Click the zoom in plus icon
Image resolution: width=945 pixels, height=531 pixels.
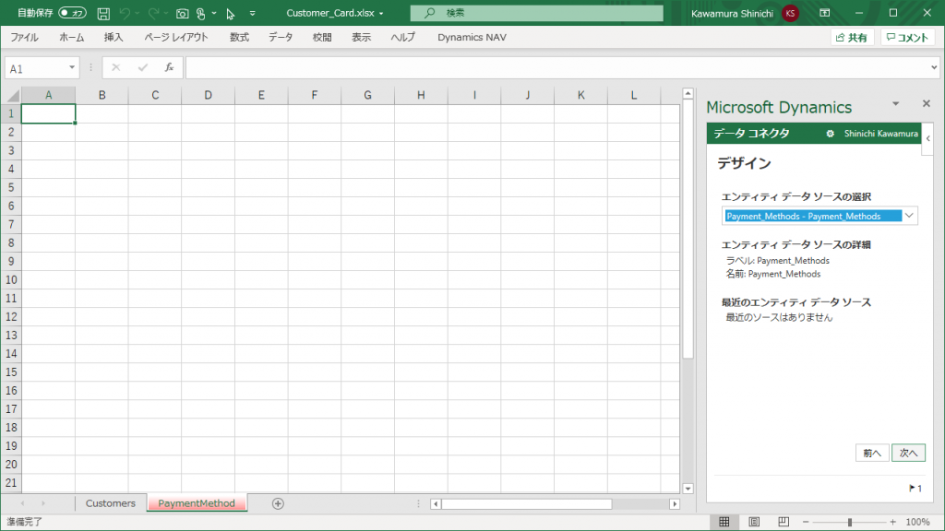click(892, 522)
